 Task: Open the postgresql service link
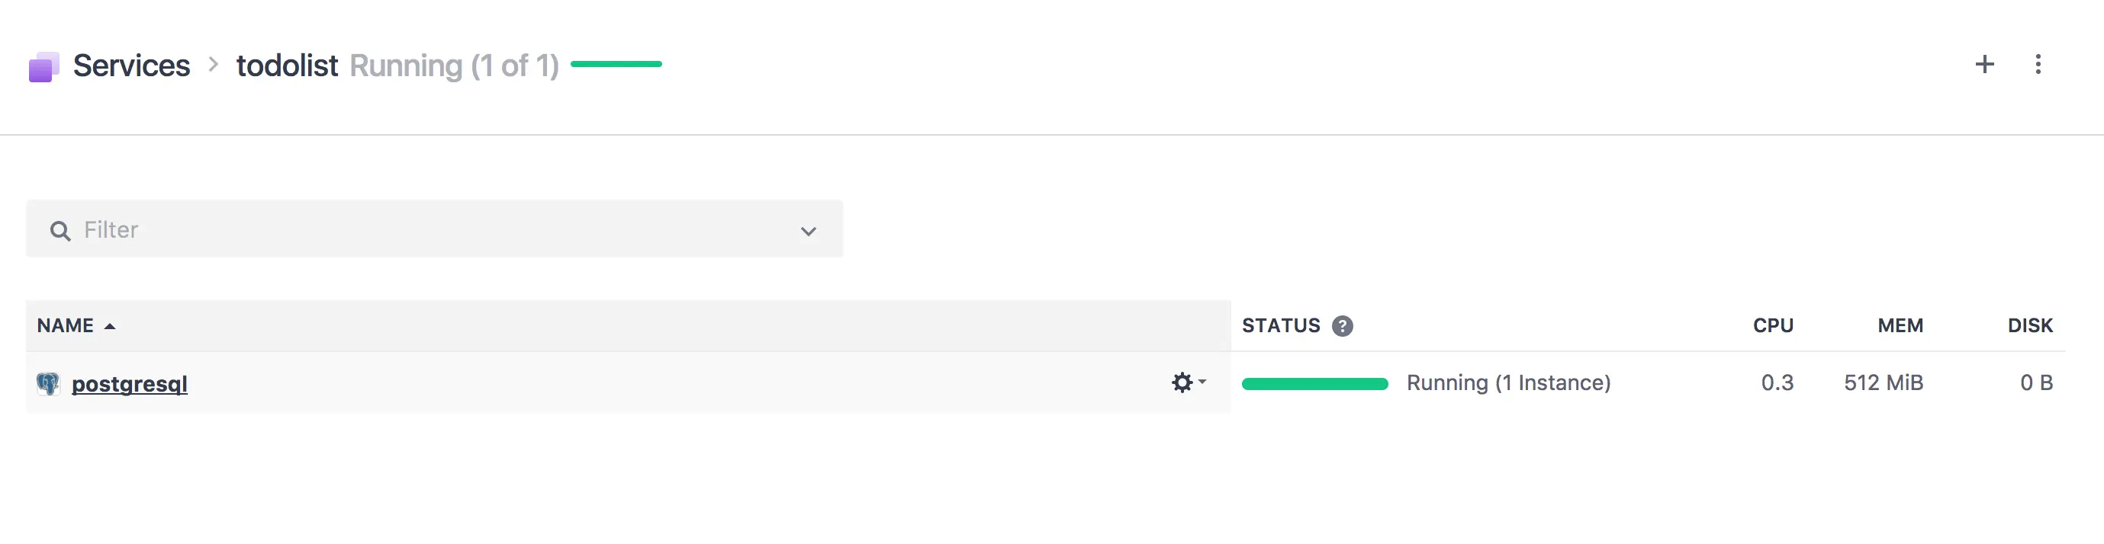130,383
